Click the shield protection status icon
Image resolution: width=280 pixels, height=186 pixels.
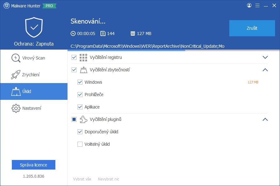click(x=34, y=27)
